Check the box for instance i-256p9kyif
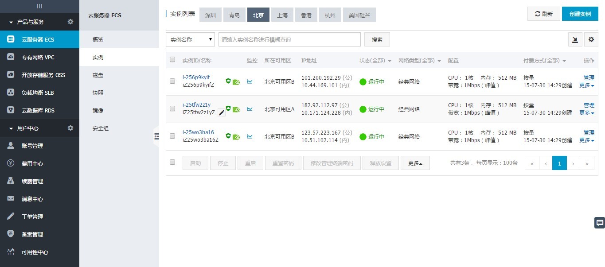Screen dimensions: 605x267 (x=172, y=81)
